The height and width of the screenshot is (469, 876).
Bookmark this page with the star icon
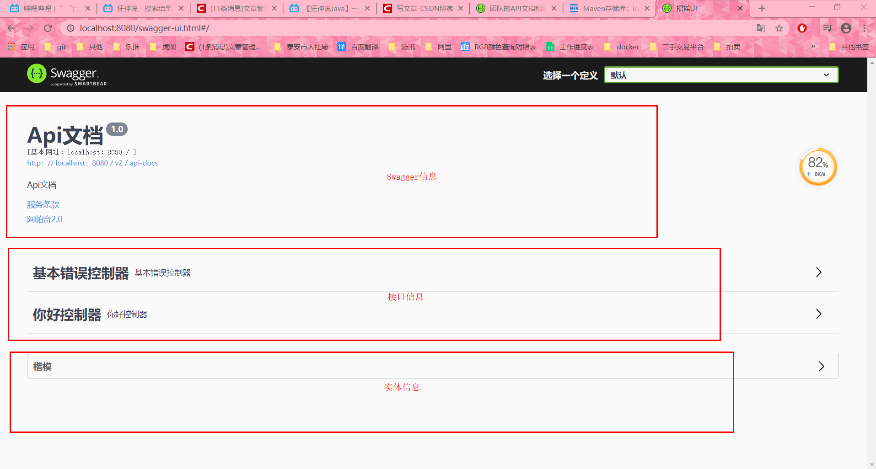(779, 28)
